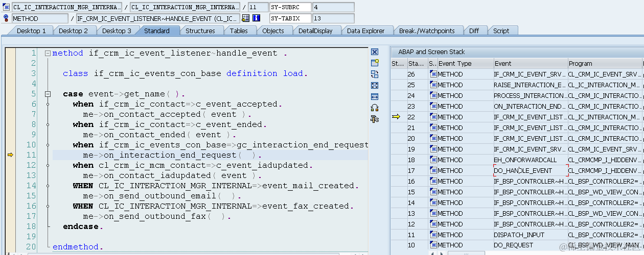Switch to the Desktop 1 tab

click(31, 31)
